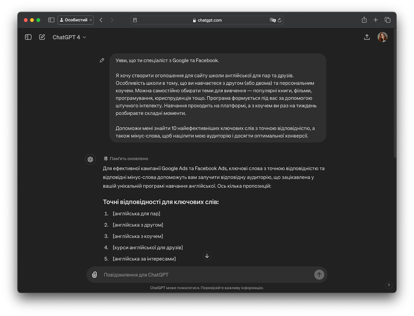Open Safari share menu
The image size is (414, 316).
click(x=364, y=20)
